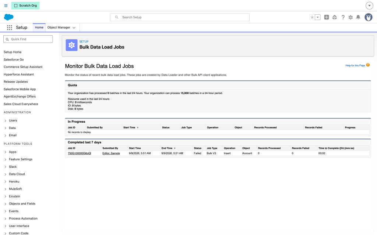This screenshot has width=377, height=235.
Task: Open Commerce Setup Assistant
Action: pos(23,67)
